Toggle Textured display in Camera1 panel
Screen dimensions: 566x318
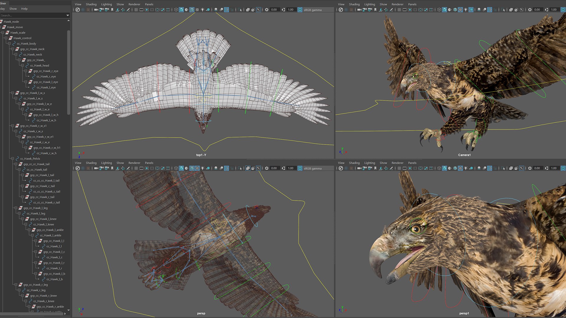coord(460,10)
